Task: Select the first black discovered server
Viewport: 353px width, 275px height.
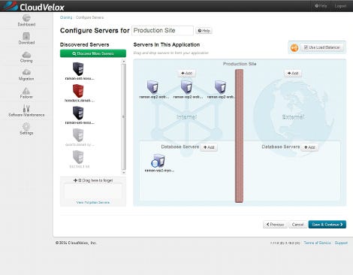Action: tap(78, 68)
